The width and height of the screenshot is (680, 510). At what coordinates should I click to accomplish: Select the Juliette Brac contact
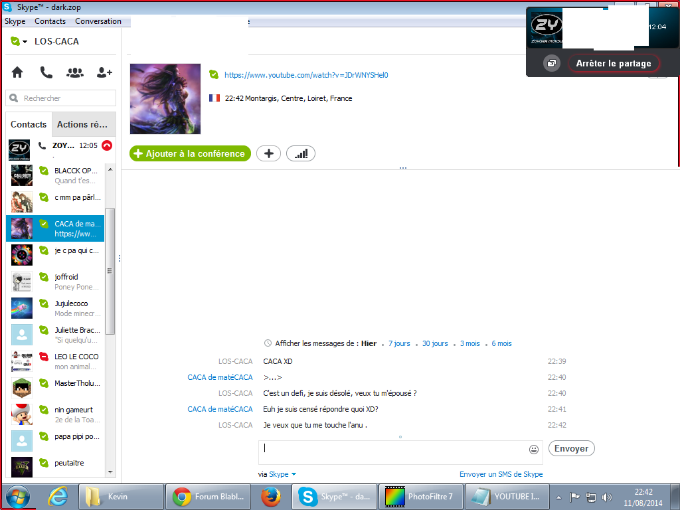pos(56,335)
